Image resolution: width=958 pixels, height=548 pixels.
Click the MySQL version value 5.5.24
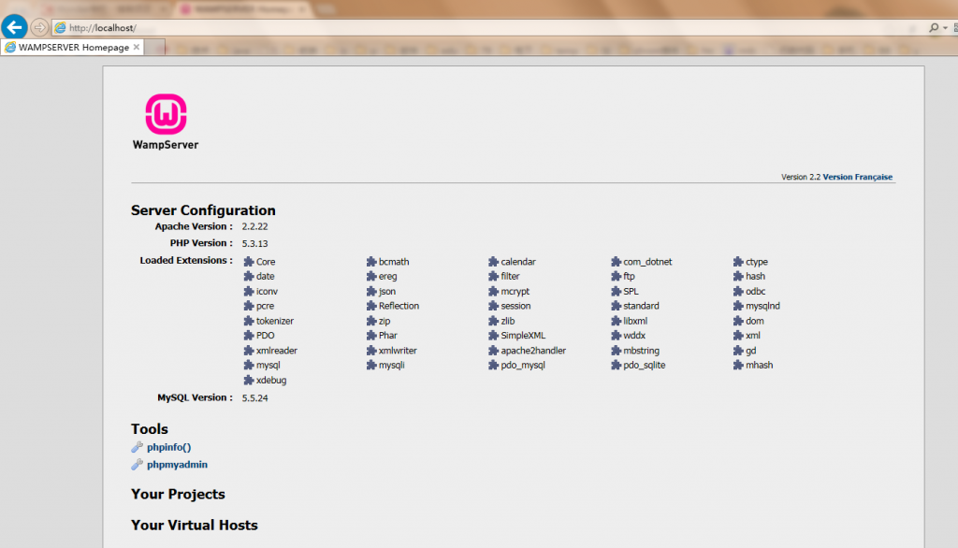254,397
